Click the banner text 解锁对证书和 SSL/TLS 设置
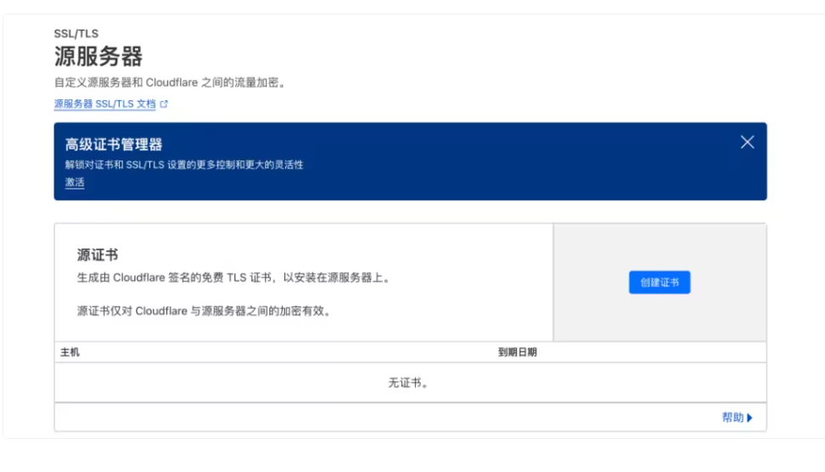Image resolution: width=825 pixels, height=472 pixels. pyautogui.click(x=184, y=165)
